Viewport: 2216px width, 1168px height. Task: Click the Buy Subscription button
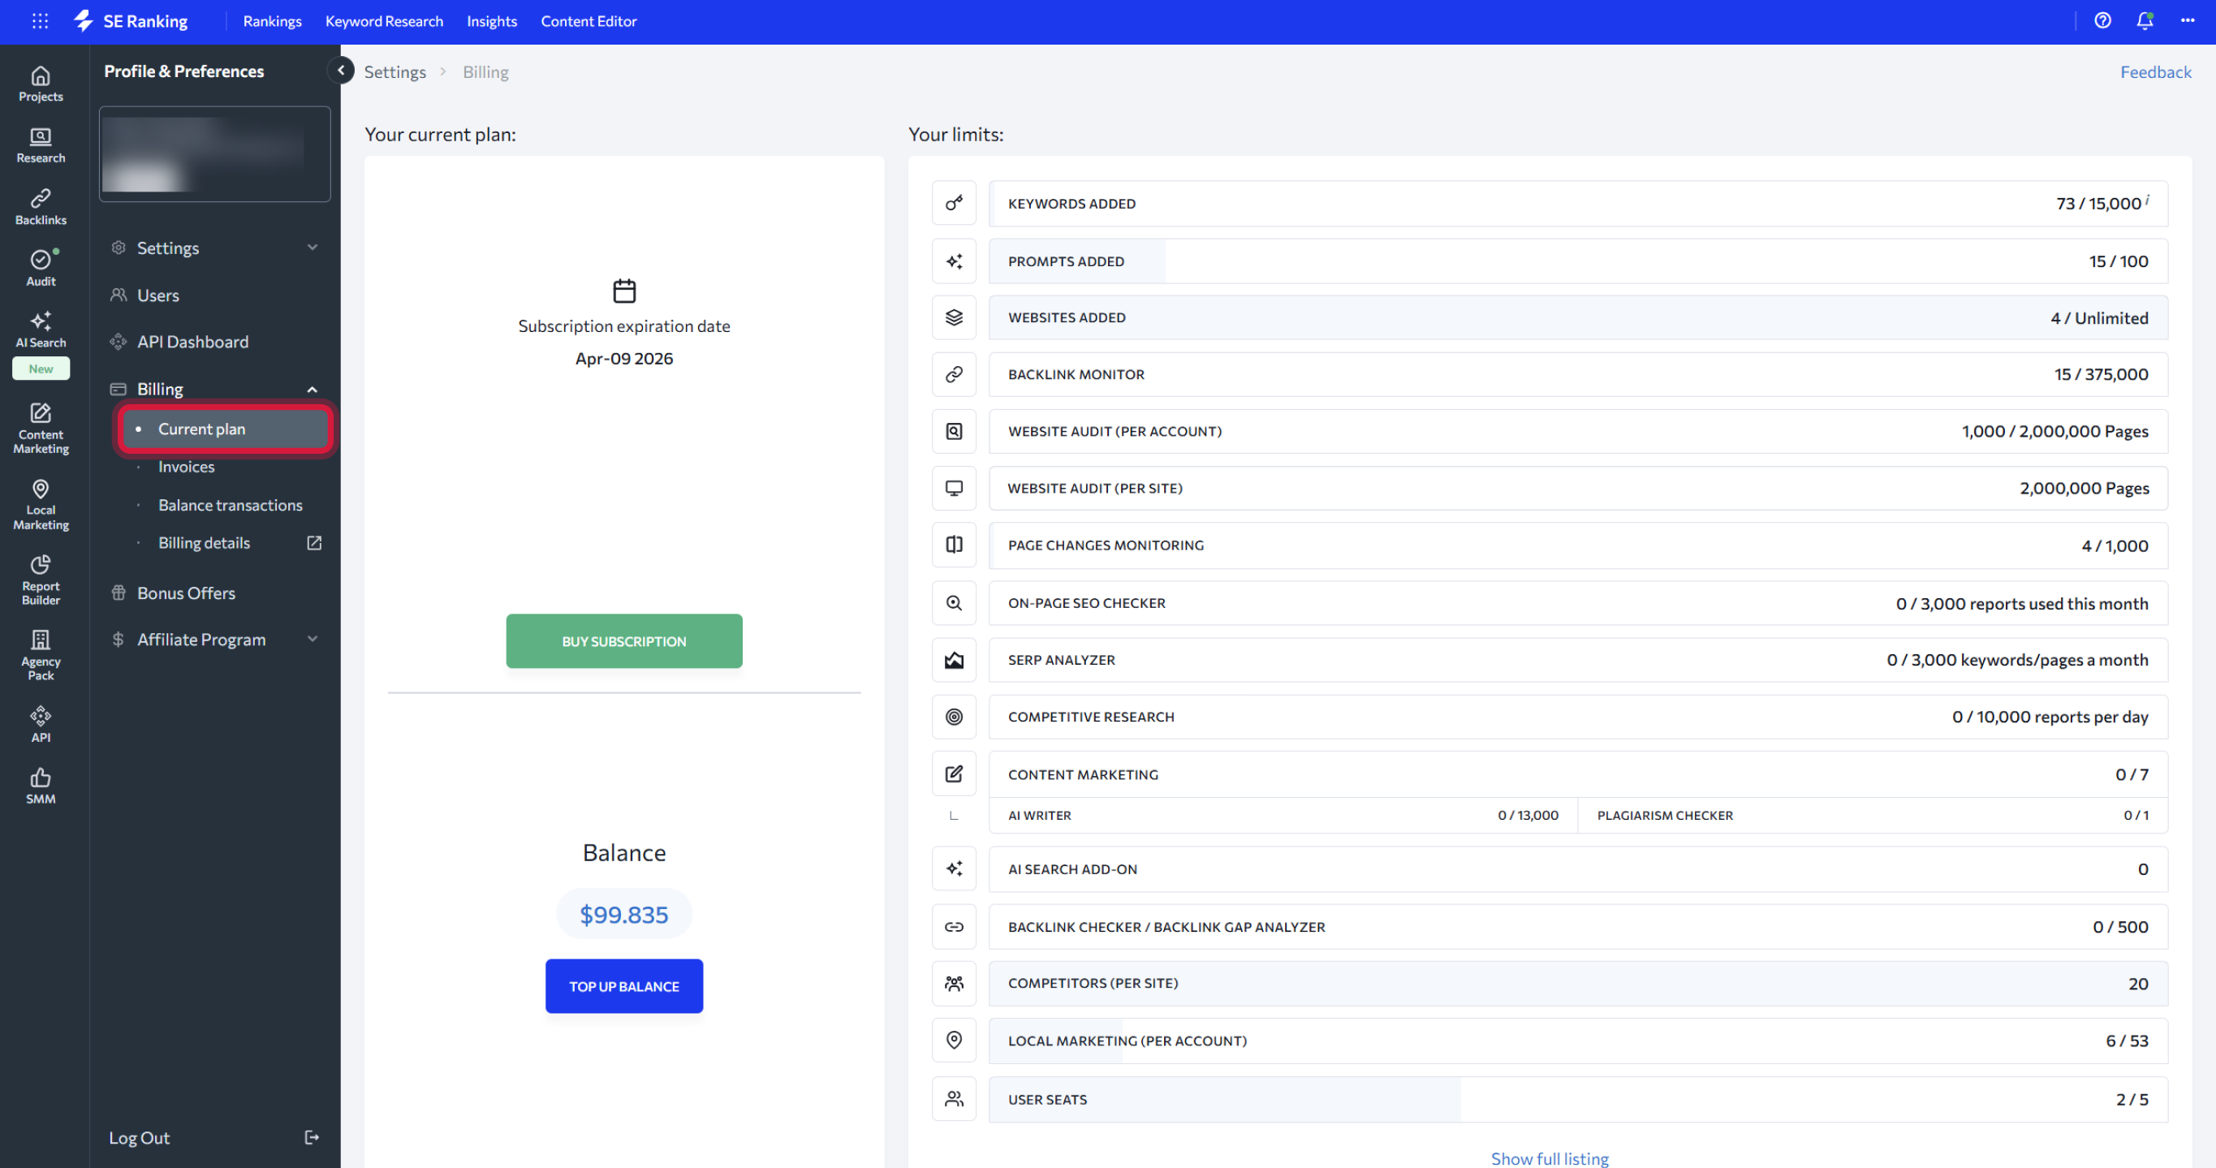point(623,640)
